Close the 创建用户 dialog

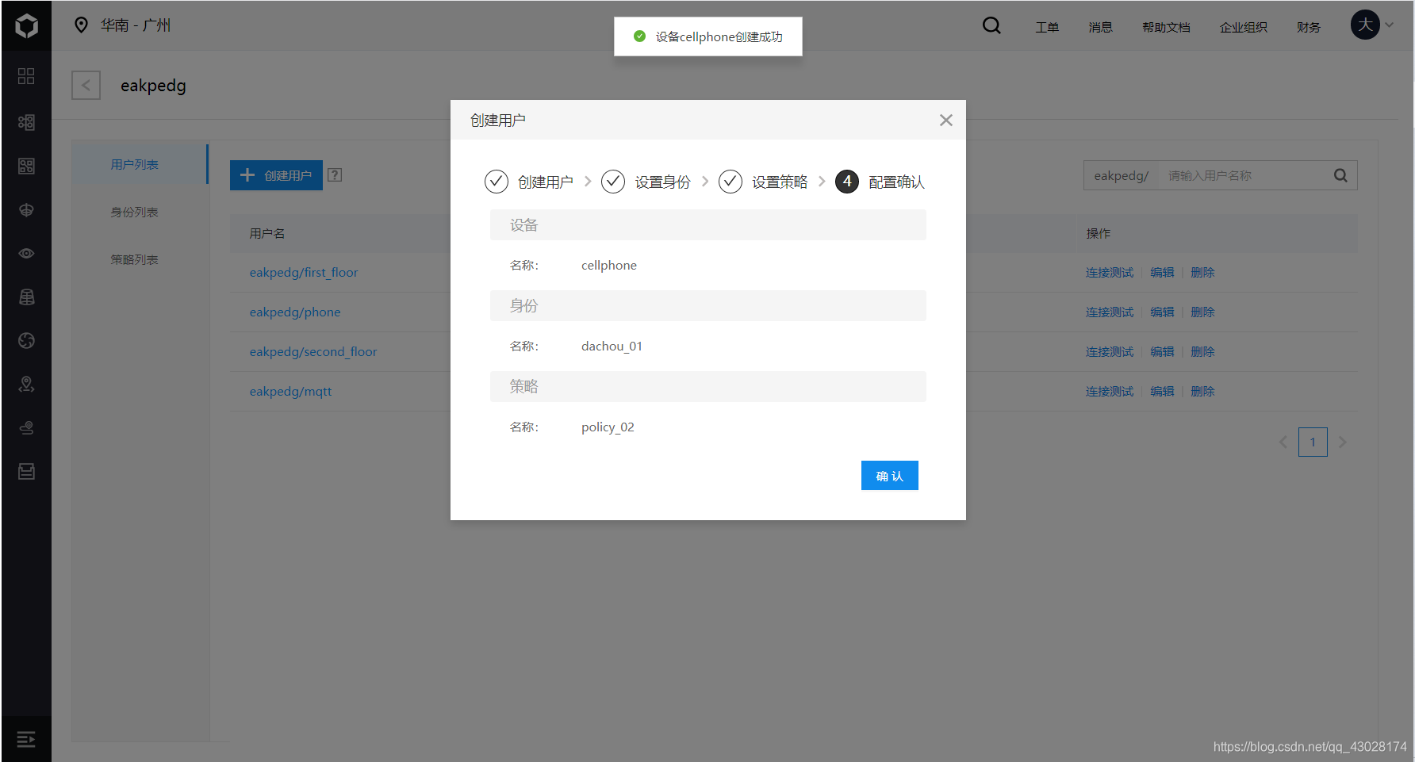coord(945,120)
